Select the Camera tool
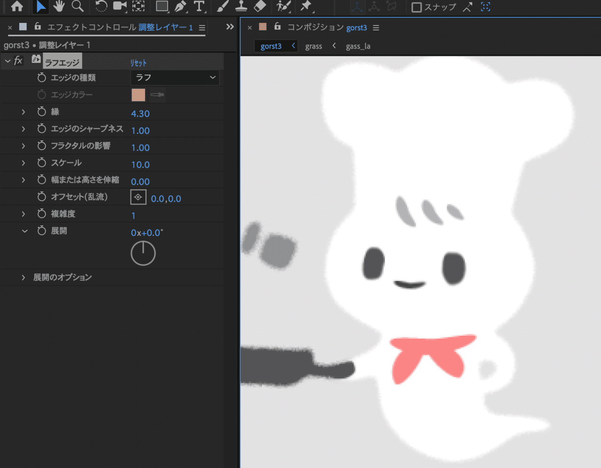 pyautogui.click(x=120, y=6)
